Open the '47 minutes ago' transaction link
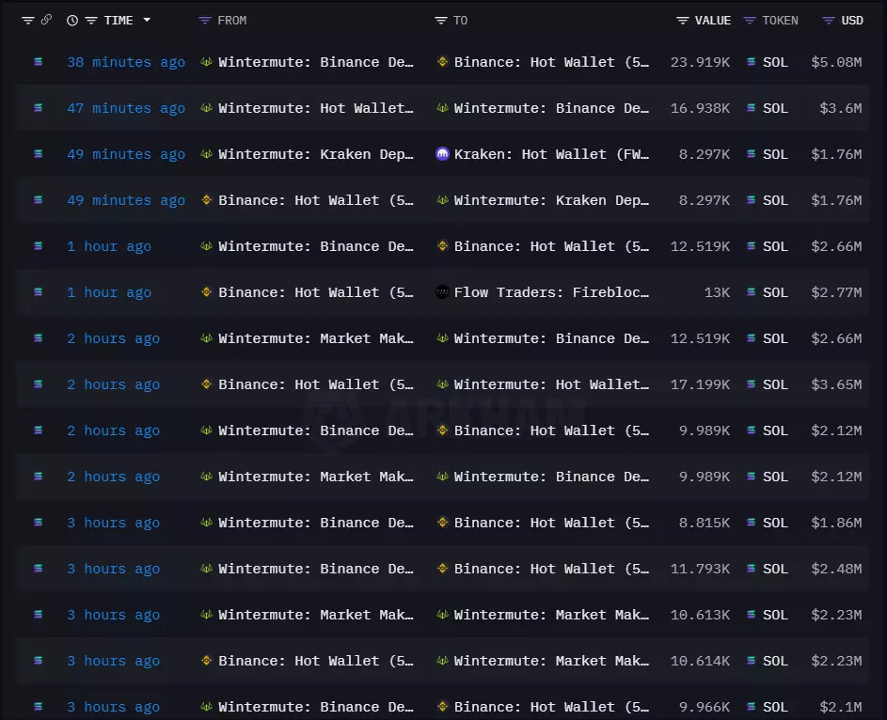The width and height of the screenshot is (887, 720). (126, 108)
